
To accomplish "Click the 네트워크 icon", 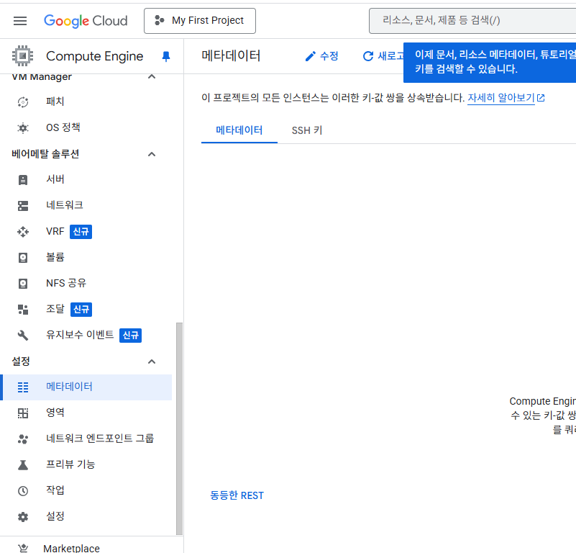I will (x=23, y=206).
